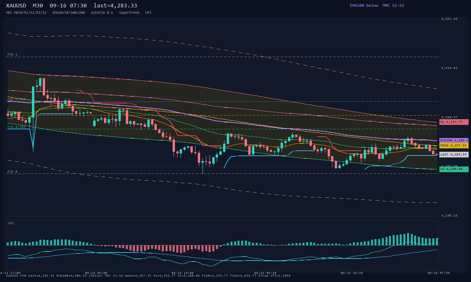Screen dimensions: 471x282
Task: Select the 'LAST 4,283.33' price tag
Action: click(454, 154)
